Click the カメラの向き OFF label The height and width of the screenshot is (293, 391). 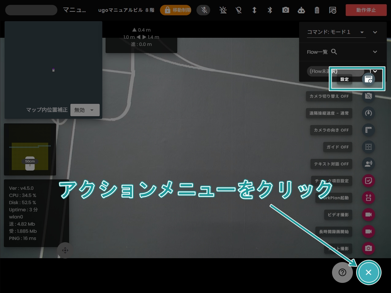[331, 130]
